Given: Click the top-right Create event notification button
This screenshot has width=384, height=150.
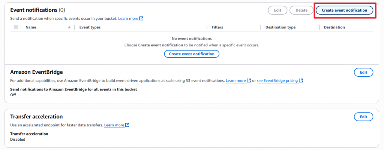Looking at the screenshot, I should [x=344, y=10].
